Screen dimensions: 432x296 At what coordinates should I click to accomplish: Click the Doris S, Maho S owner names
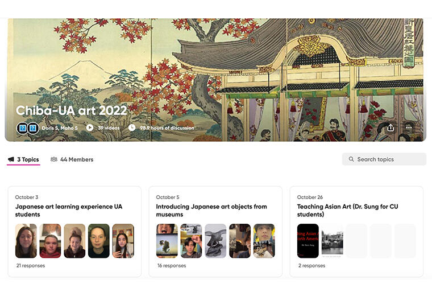[60, 128]
